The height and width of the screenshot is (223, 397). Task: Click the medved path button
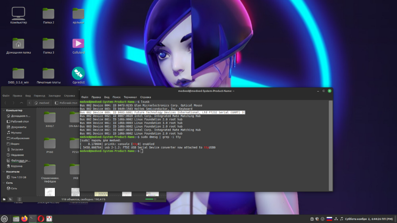tap(42, 103)
